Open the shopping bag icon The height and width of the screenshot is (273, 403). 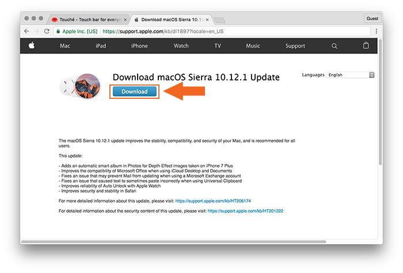[366, 45]
